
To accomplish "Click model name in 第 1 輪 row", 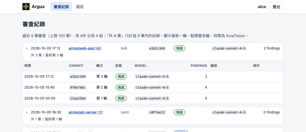I will (x=152, y=98).
